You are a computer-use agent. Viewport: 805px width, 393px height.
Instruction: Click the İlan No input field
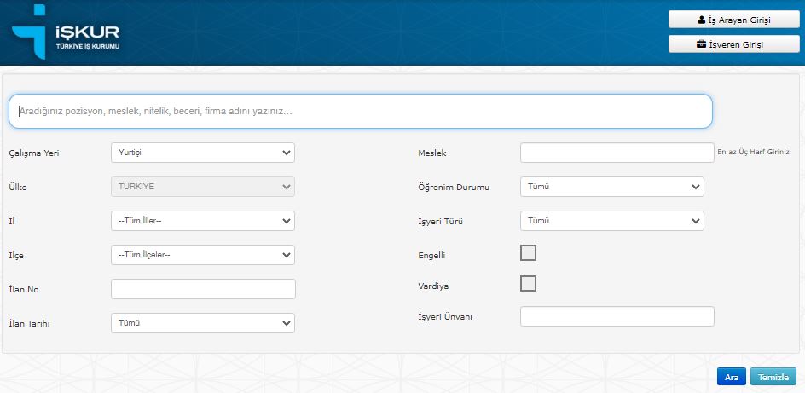203,289
